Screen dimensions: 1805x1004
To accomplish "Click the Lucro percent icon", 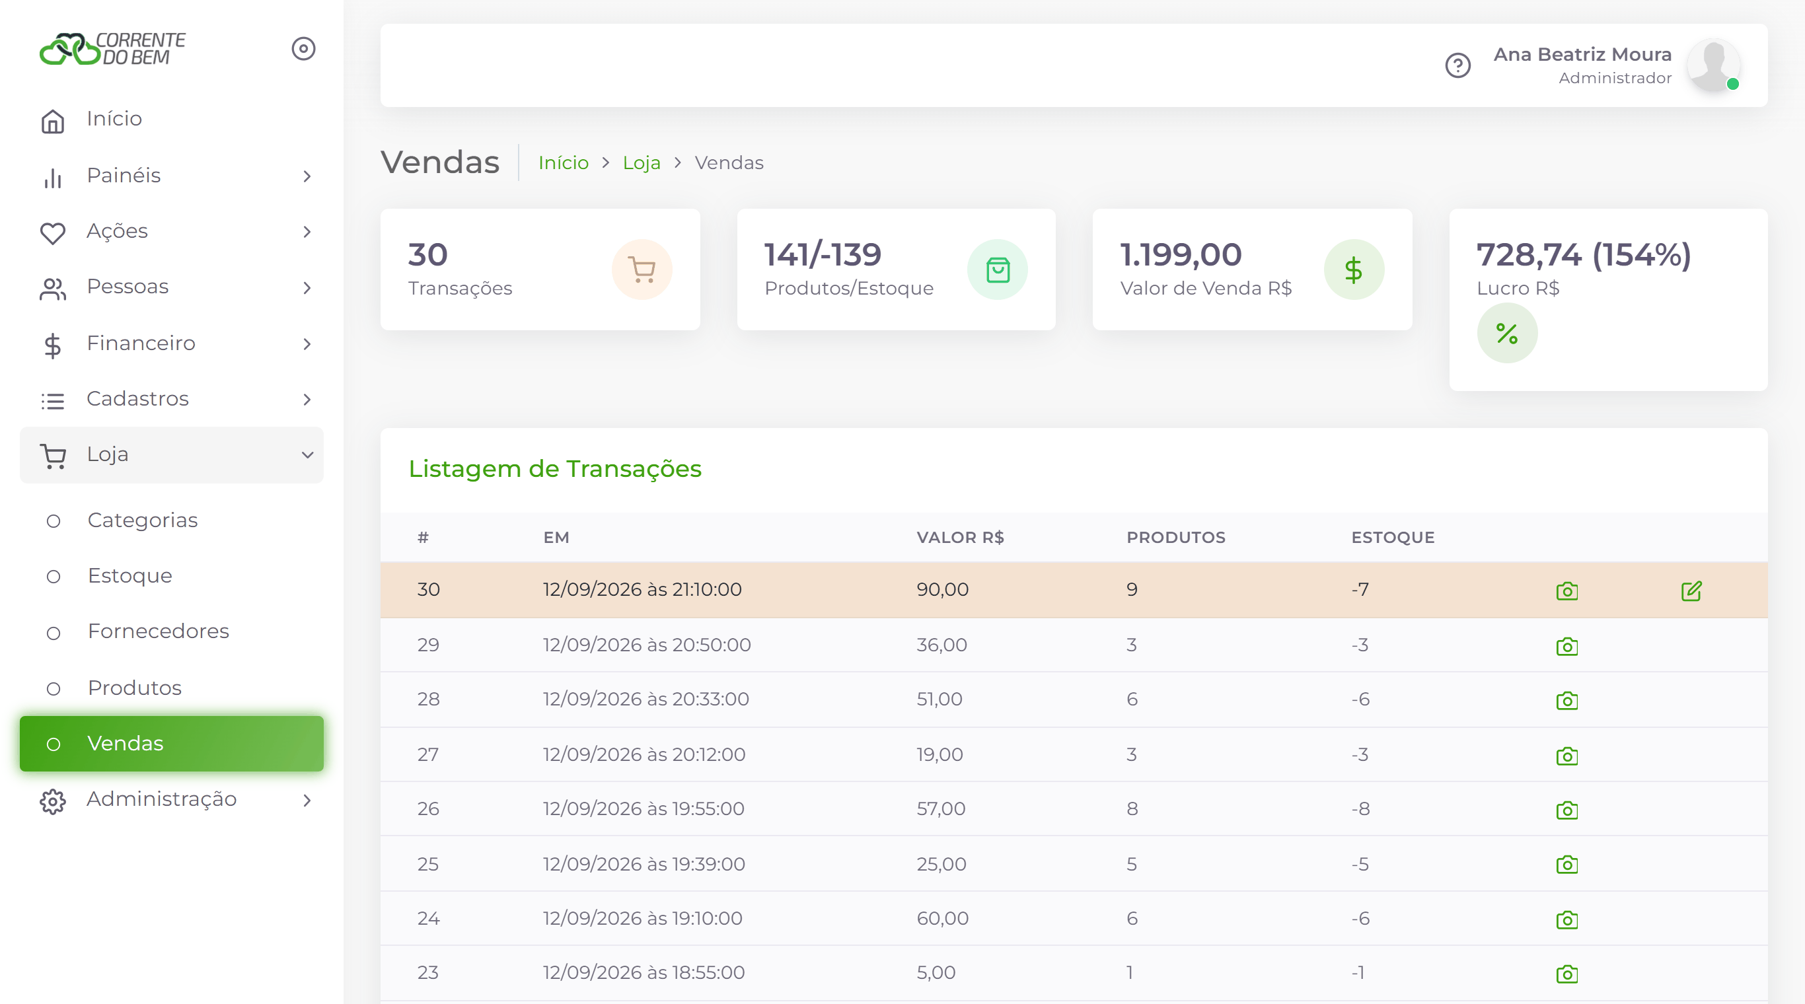I will pos(1507,334).
